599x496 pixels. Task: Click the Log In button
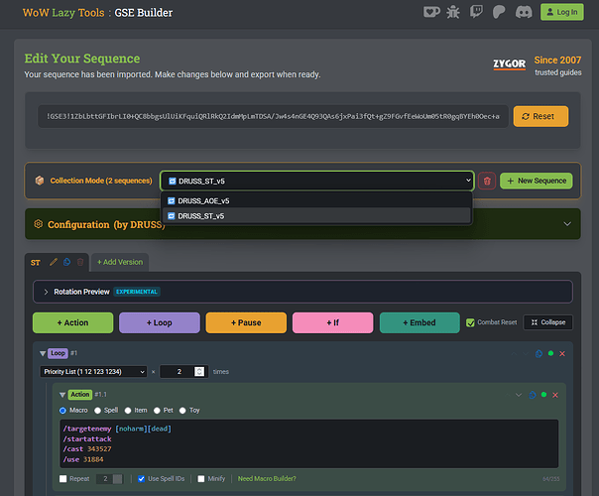pos(562,12)
